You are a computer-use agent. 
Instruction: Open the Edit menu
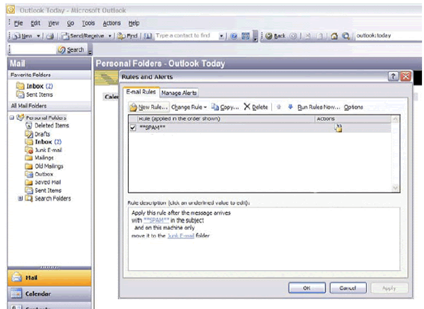pyautogui.click(x=35, y=23)
